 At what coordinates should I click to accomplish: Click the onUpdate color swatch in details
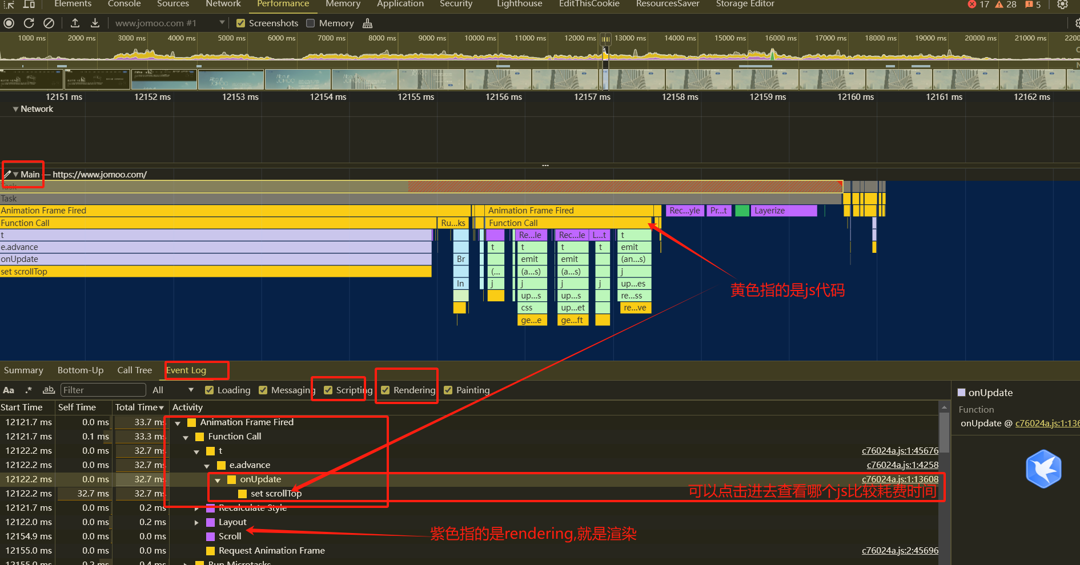pos(961,393)
